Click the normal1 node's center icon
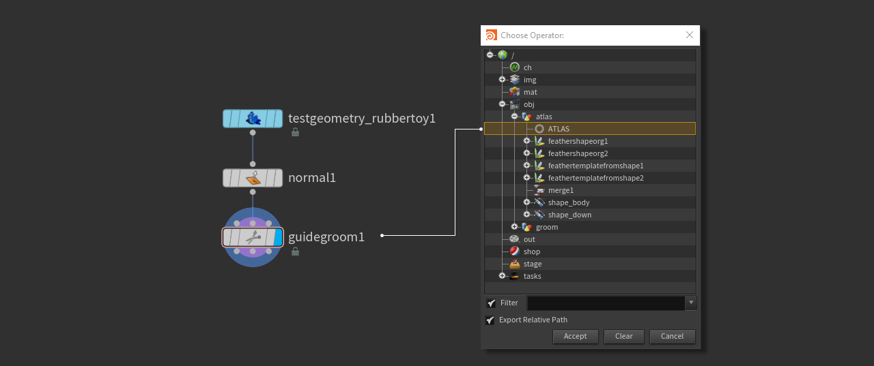874x366 pixels. [x=253, y=178]
